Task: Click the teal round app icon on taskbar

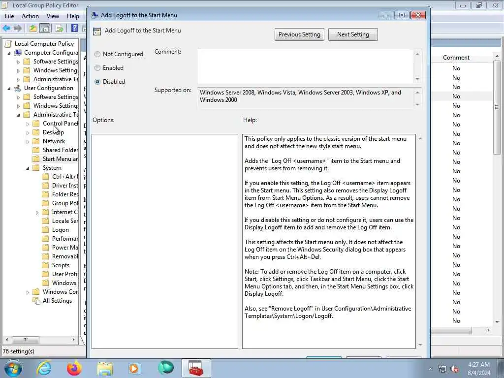Action: pos(166,368)
